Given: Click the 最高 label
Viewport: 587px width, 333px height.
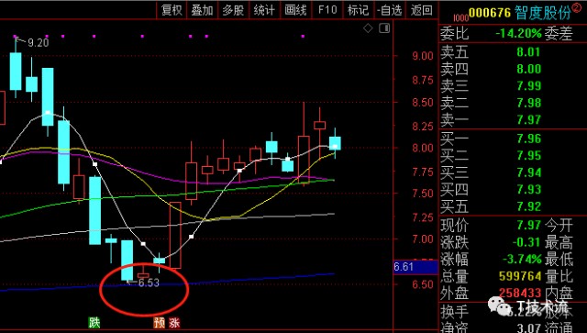Looking at the screenshot, I should 559,242.
